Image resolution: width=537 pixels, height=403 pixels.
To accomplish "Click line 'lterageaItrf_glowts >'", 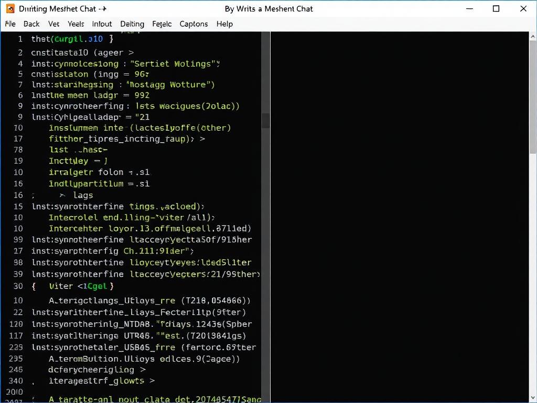I will [x=102, y=381].
